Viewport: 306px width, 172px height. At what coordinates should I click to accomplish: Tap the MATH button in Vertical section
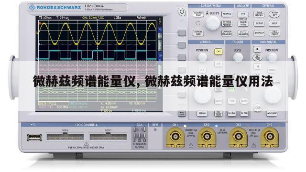(219, 101)
